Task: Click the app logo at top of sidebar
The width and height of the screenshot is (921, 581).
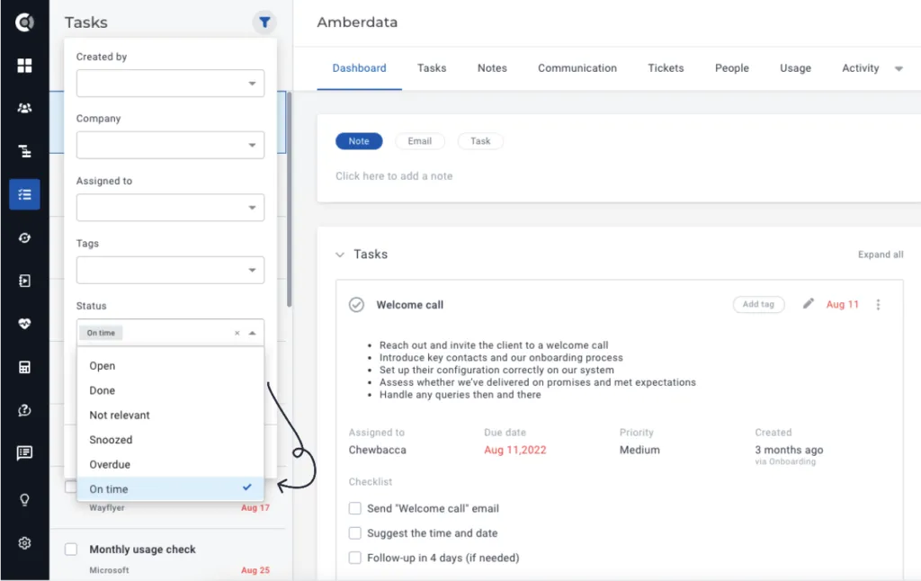Action: (x=24, y=22)
